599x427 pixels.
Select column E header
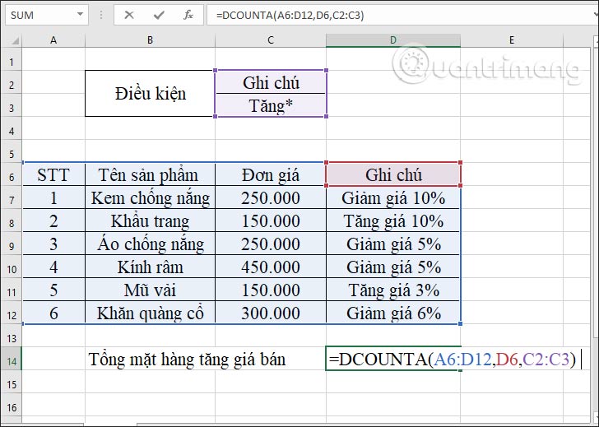512,40
